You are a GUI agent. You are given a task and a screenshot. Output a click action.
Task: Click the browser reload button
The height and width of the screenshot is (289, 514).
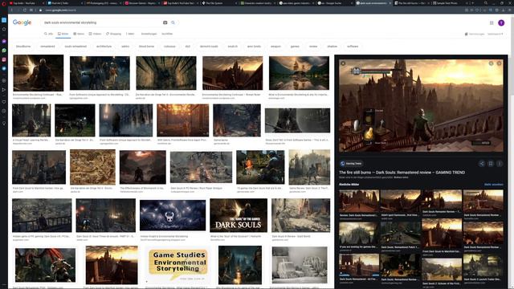click(x=25, y=10)
